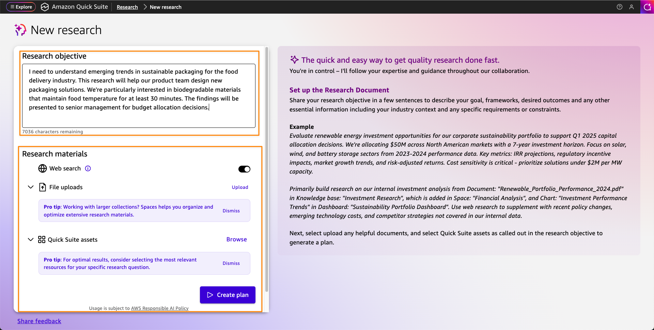Disable the Web search toggle
This screenshot has width=654, height=330.
tap(244, 169)
